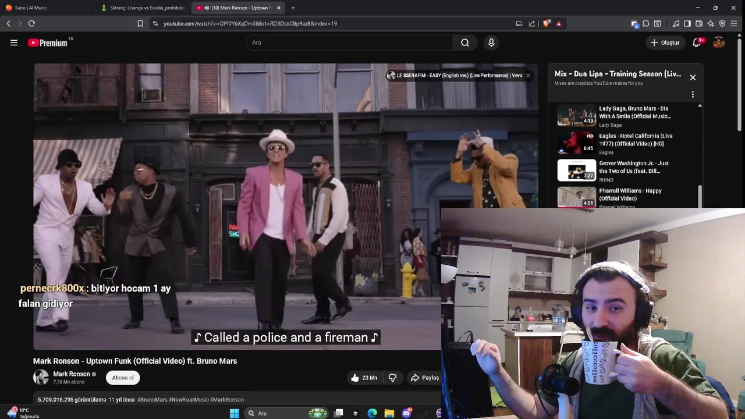Play Pharrell Williams Happy from the mix

[x=625, y=197]
